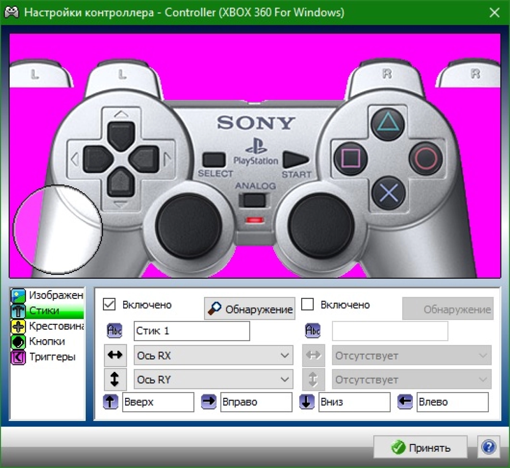Click the D-pad right button on gamepad
Screen dimensions: 510x468
tap(144, 159)
